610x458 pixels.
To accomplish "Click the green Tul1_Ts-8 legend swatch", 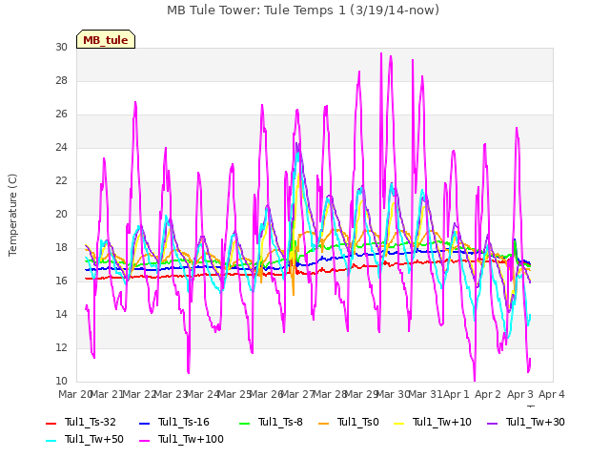I will click(x=245, y=424).
